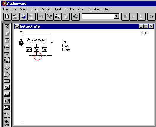
Task: Select the Erase icon in palette
Action: coord(7,41)
